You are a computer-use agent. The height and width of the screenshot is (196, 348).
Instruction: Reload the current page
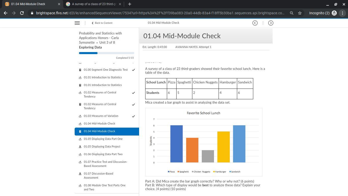(x=22, y=13)
